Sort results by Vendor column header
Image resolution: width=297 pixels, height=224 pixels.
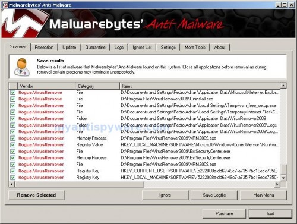(x=46, y=86)
